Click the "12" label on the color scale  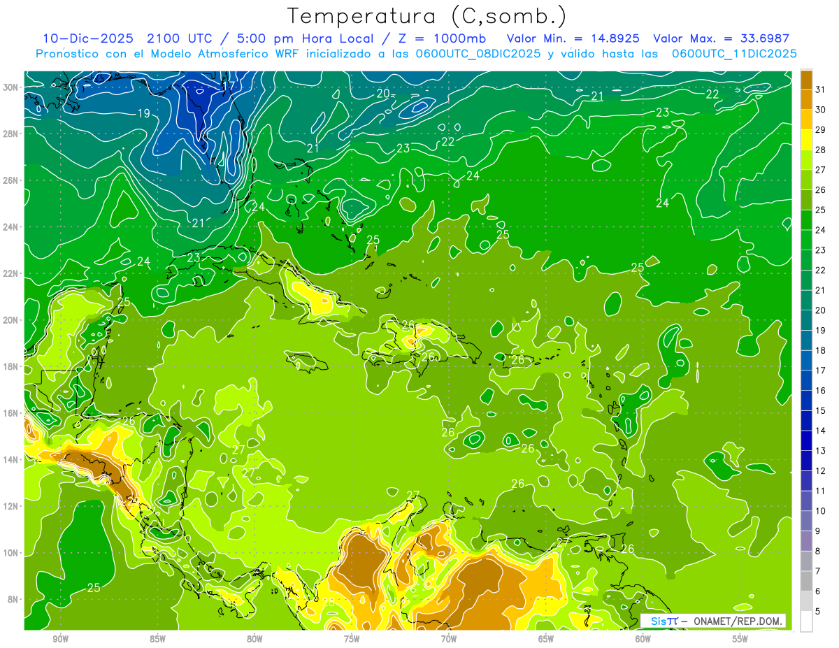point(821,471)
